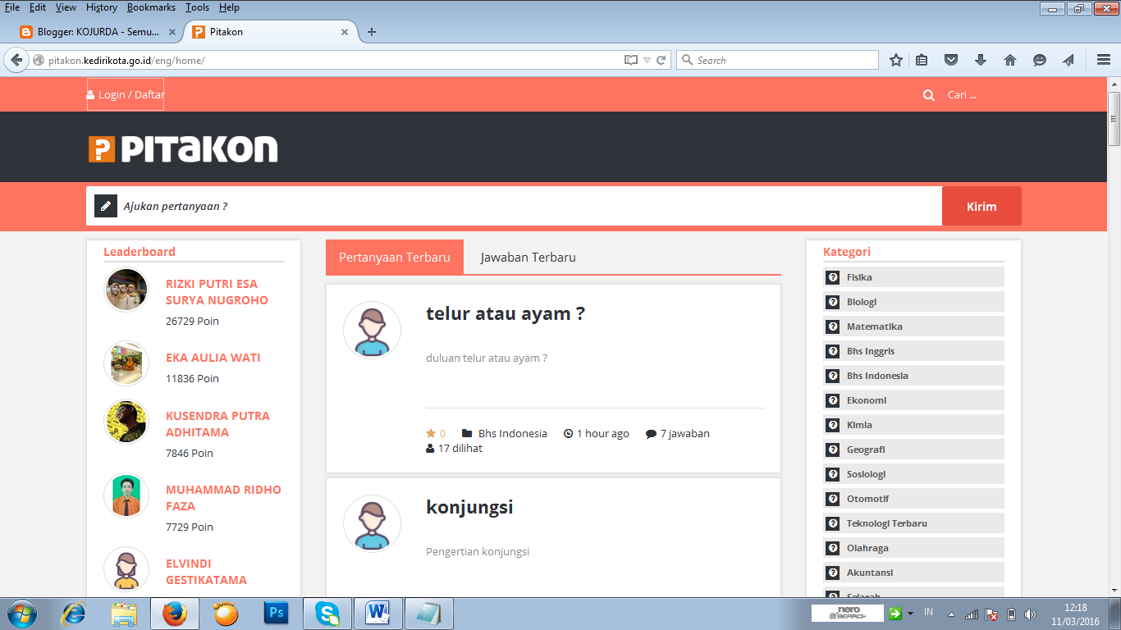Click the Cari magnifier icon
The width and height of the screenshot is (1121, 630).
point(928,95)
